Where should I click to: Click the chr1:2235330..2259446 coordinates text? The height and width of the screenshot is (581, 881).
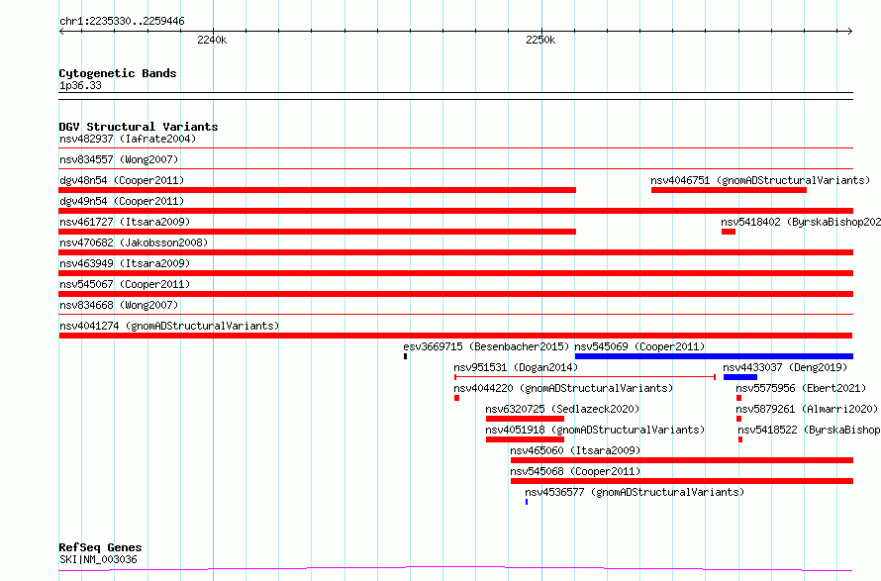[x=122, y=22]
